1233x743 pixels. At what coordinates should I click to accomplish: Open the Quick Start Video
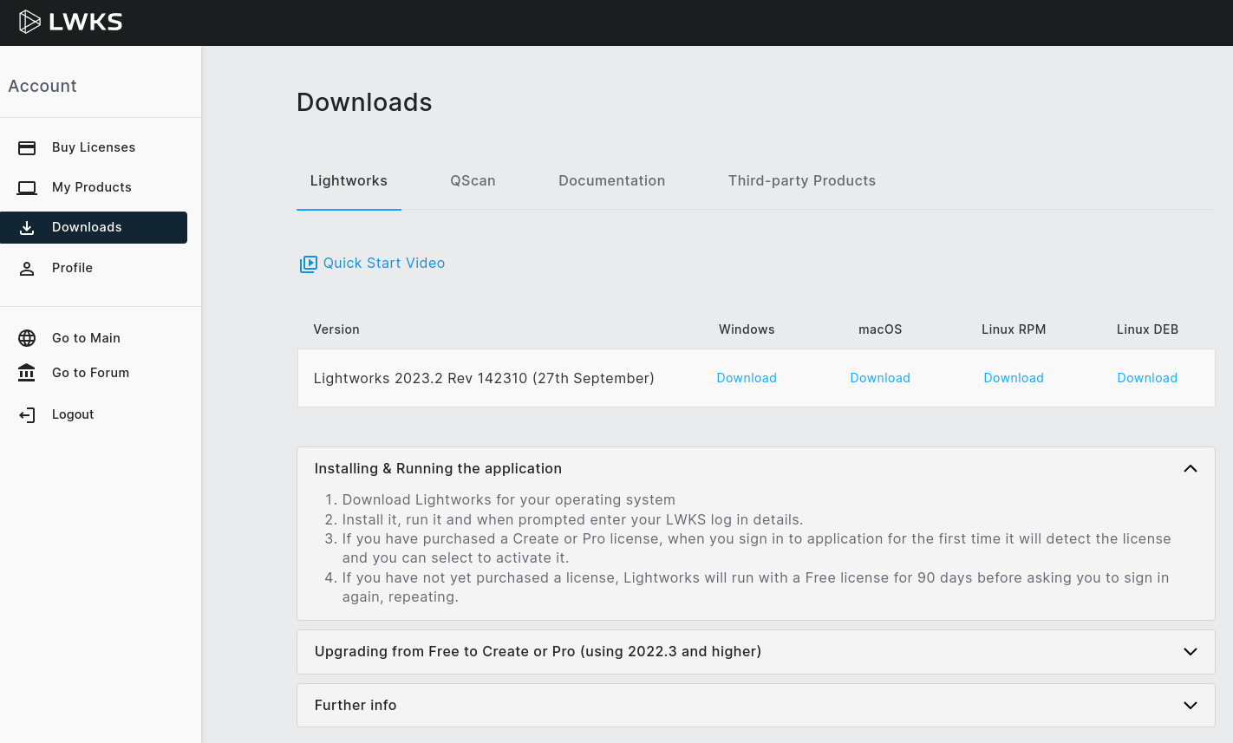(384, 263)
